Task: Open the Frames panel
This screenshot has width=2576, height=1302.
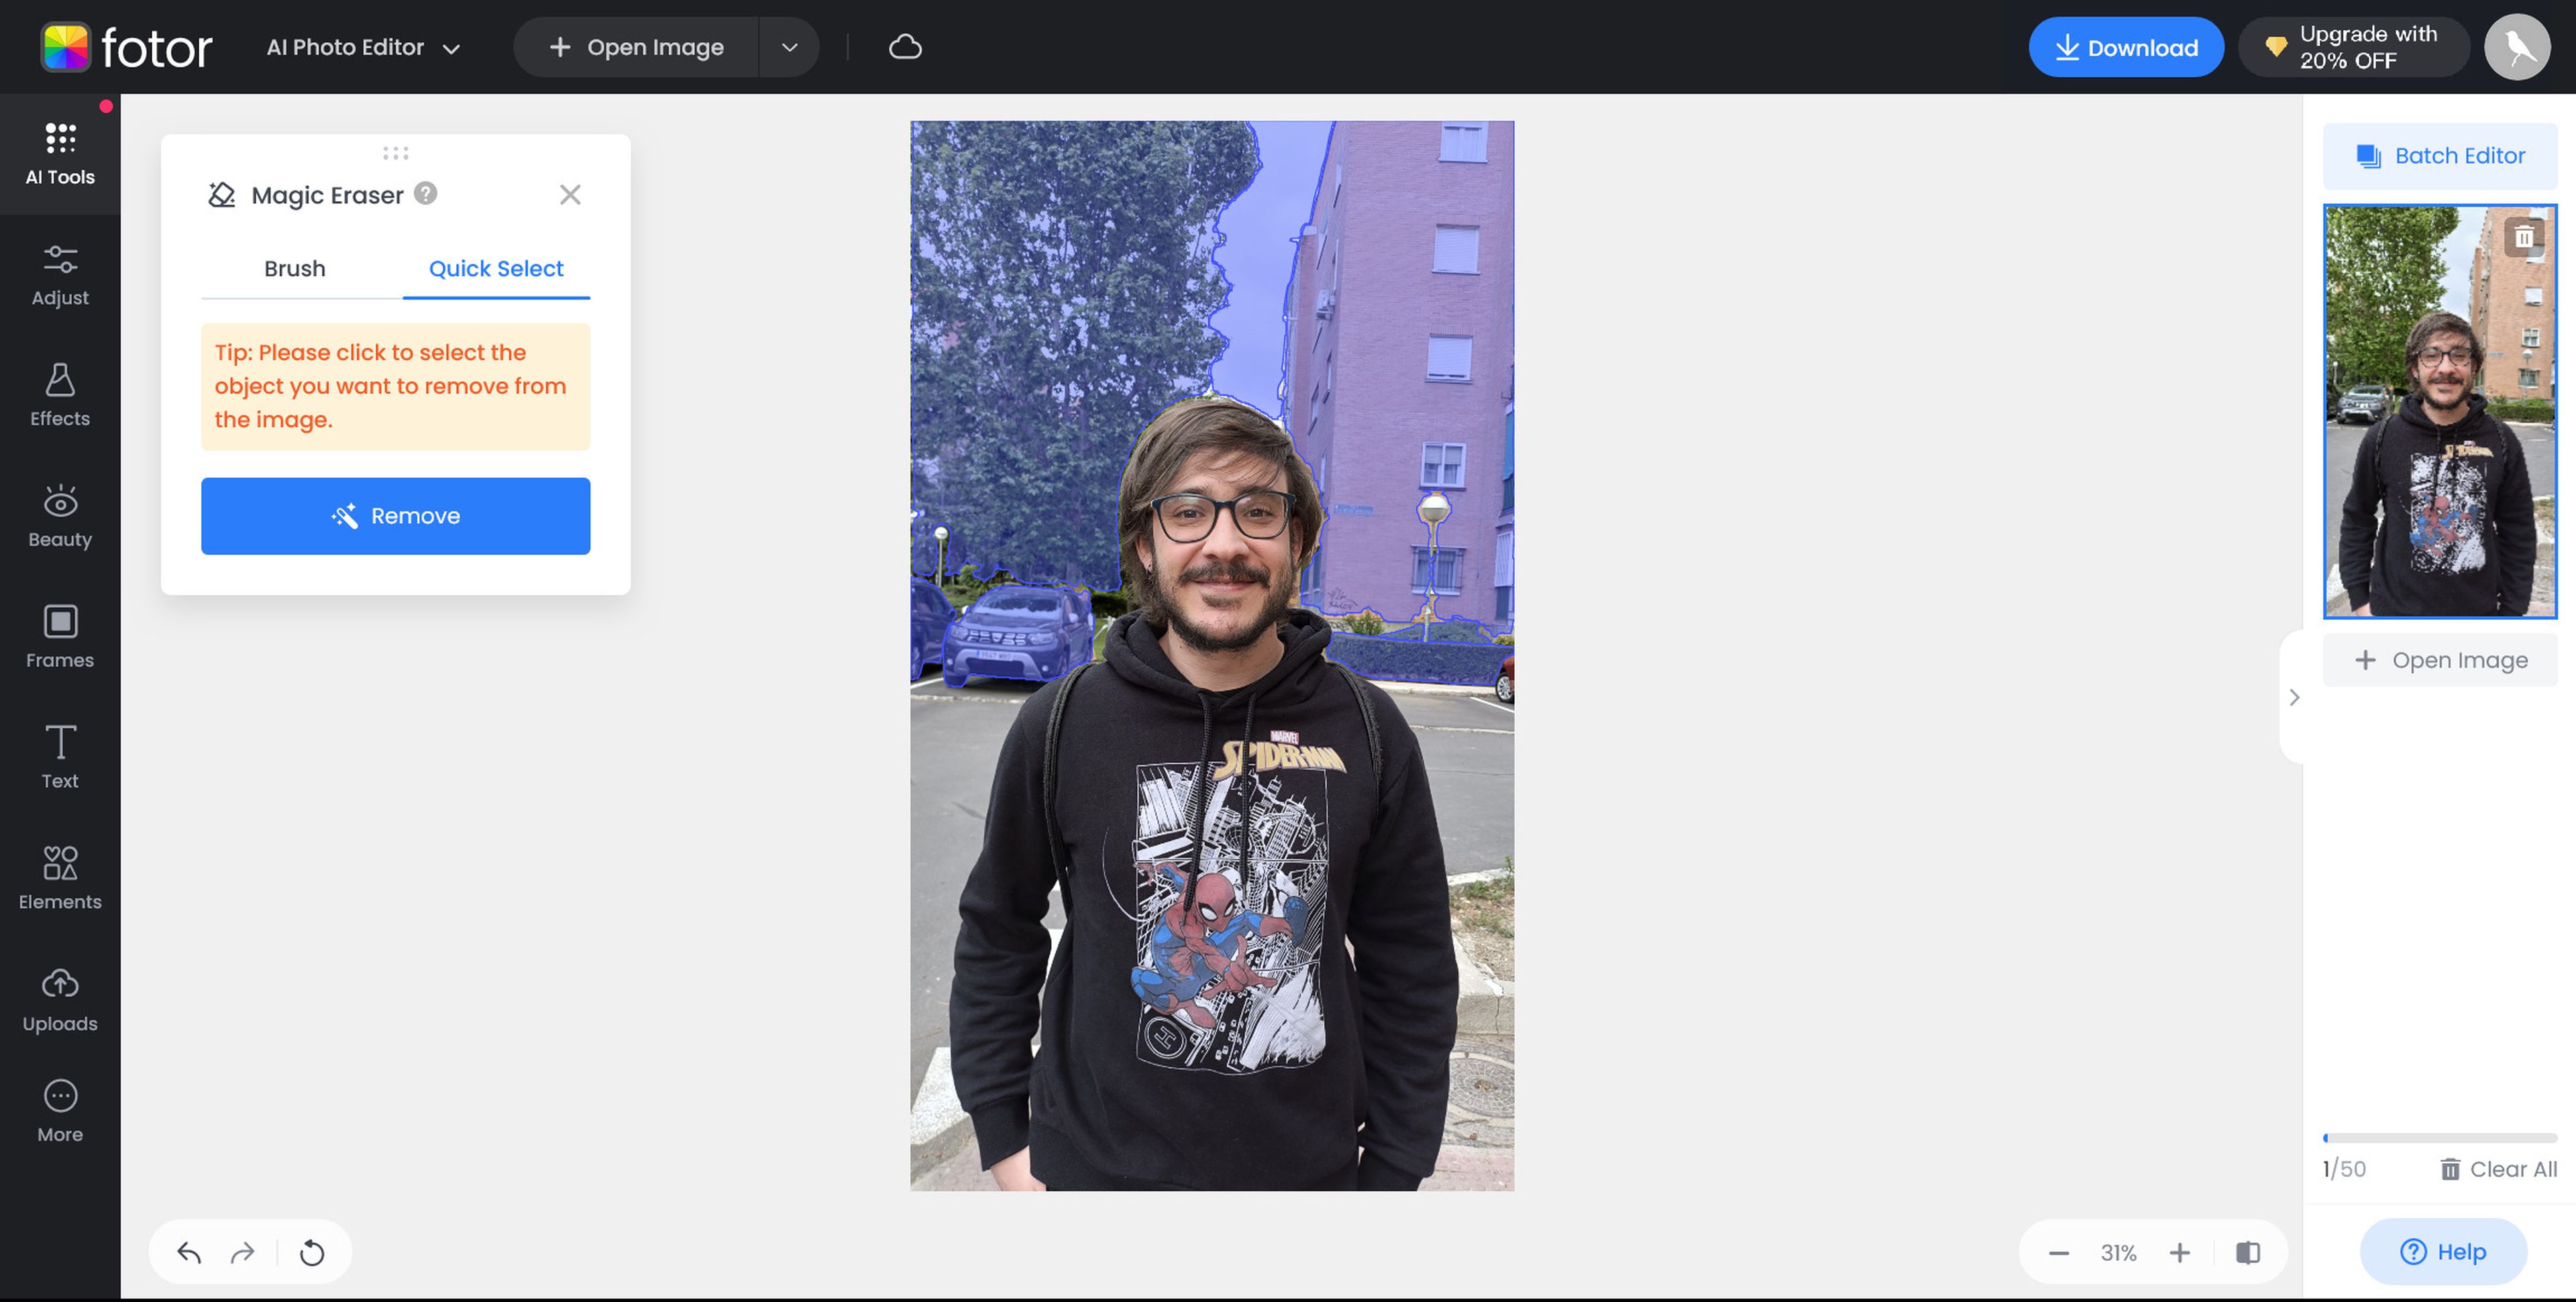Action: pyautogui.click(x=58, y=636)
